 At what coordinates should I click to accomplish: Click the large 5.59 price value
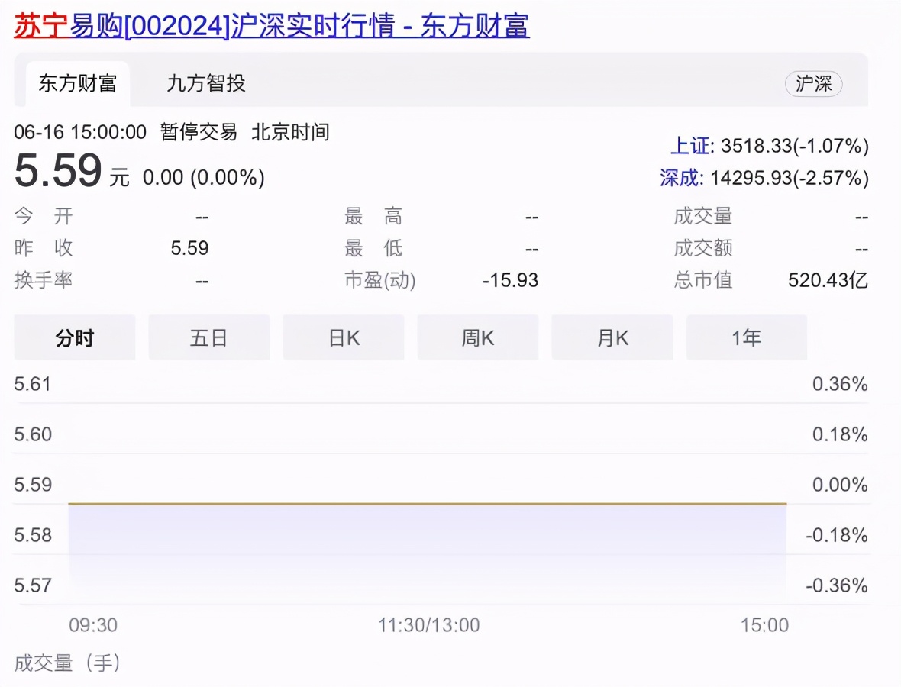click(x=58, y=170)
